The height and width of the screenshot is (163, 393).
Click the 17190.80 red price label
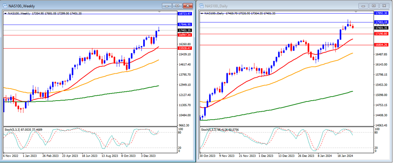[x=381, y=33]
